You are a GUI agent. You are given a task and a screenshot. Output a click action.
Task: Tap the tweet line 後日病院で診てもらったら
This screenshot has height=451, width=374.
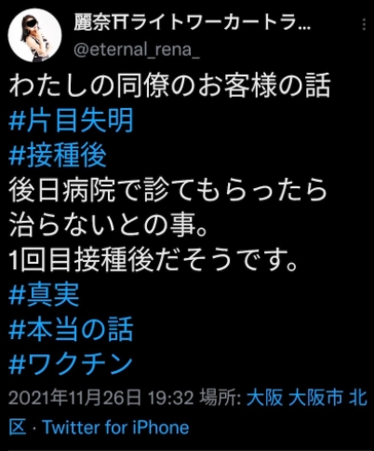pos(168,190)
